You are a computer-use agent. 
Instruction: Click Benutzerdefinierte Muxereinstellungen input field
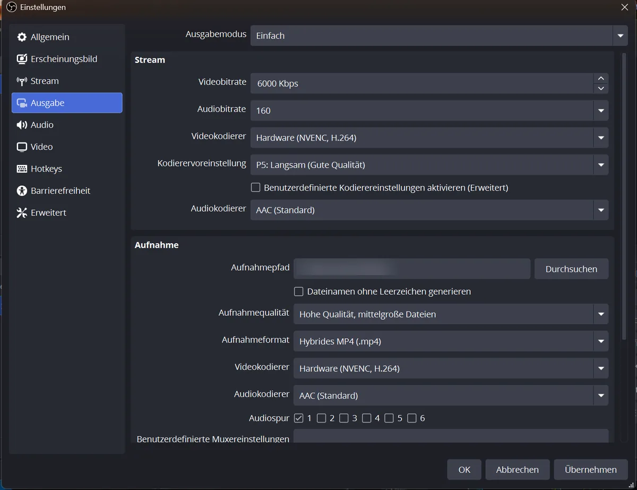coord(451,436)
